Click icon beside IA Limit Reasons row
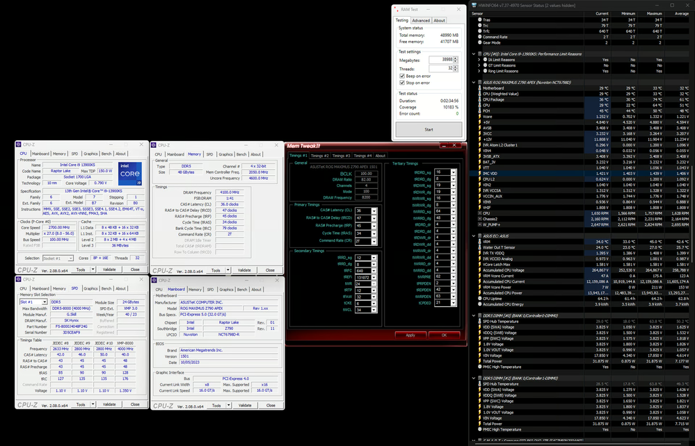The width and height of the screenshot is (695, 446). click(485, 60)
